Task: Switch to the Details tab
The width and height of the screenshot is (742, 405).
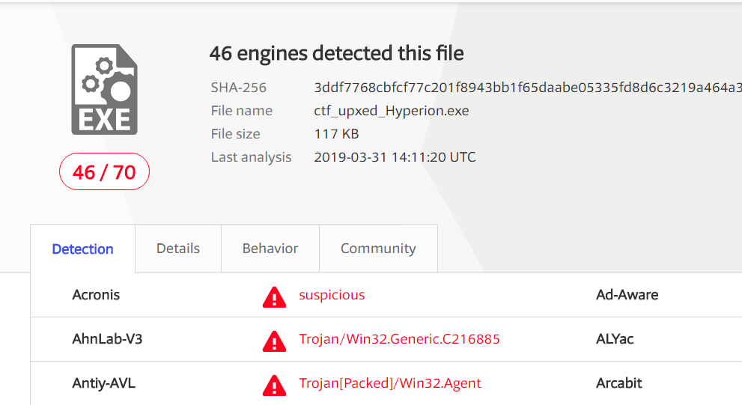Action: 178,249
